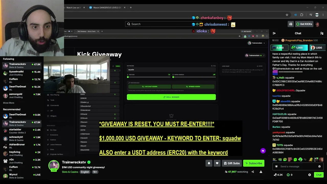Click the 5,000 KICKs gift pill
Image resolution: width=327 pixels, height=184 pixels.
click(x=279, y=48)
